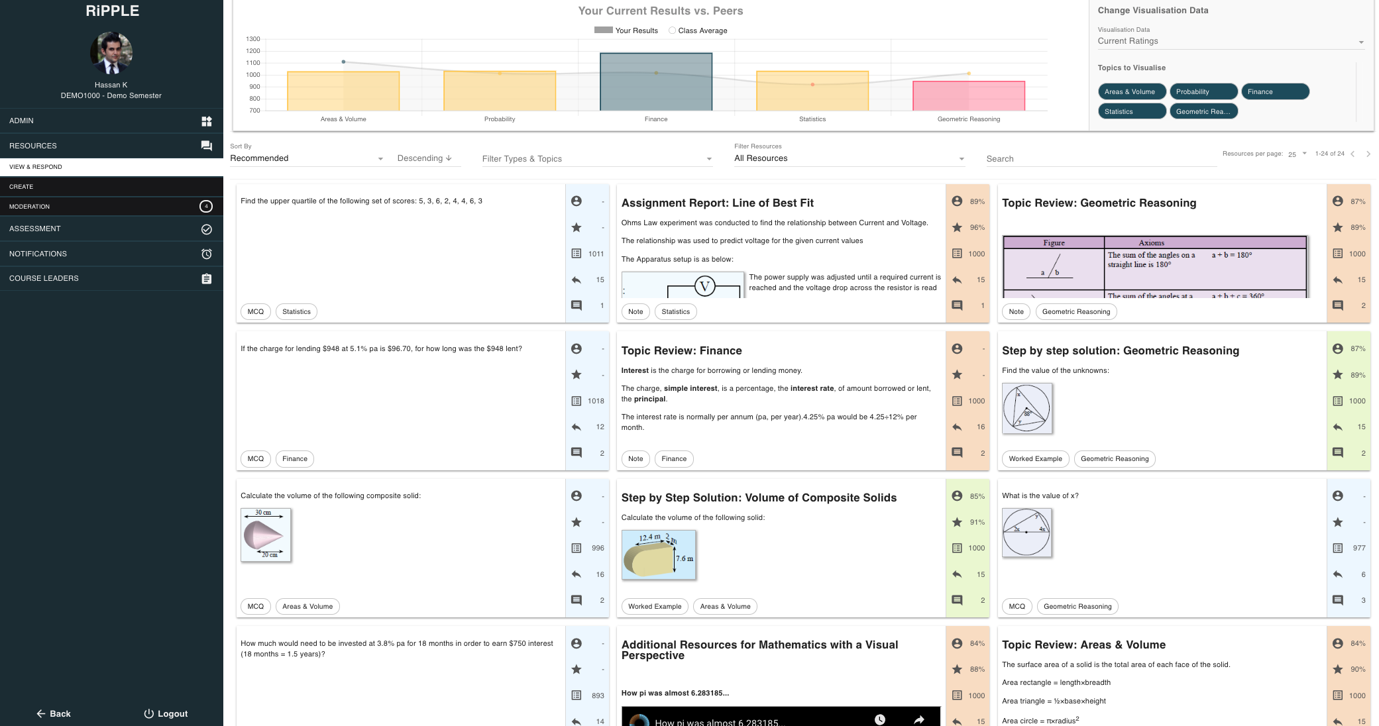This screenshot has height=726, width=1379.
Task: Click the ASSESSMENT checkmark circle icon
Action: click(x=207, y=229)
